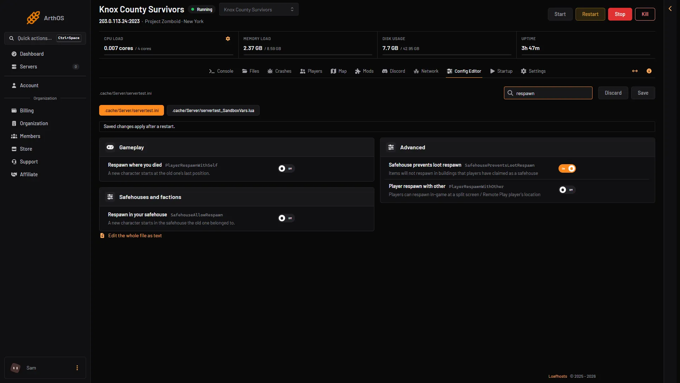Open the Mods tab
The image size is (680, 383).
pyautogui.click(x=364, y=71)
